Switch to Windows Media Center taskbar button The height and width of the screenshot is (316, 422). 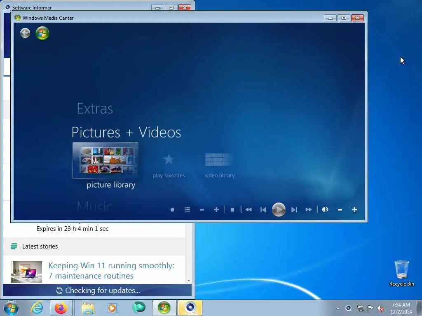pyautogui.click(x=164, y=308)
